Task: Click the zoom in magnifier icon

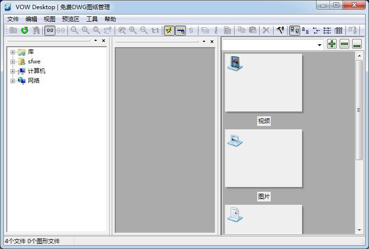Action: [x=86, y=30]
